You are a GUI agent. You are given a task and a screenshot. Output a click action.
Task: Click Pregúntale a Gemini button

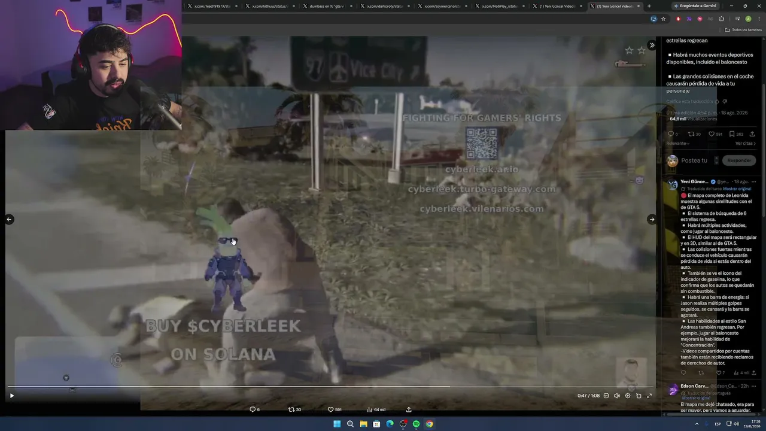[695, 6]
